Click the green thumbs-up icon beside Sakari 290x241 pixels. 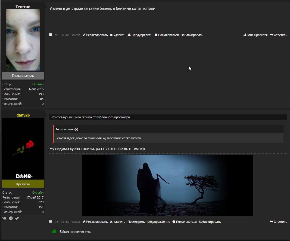tap(54, 231)
